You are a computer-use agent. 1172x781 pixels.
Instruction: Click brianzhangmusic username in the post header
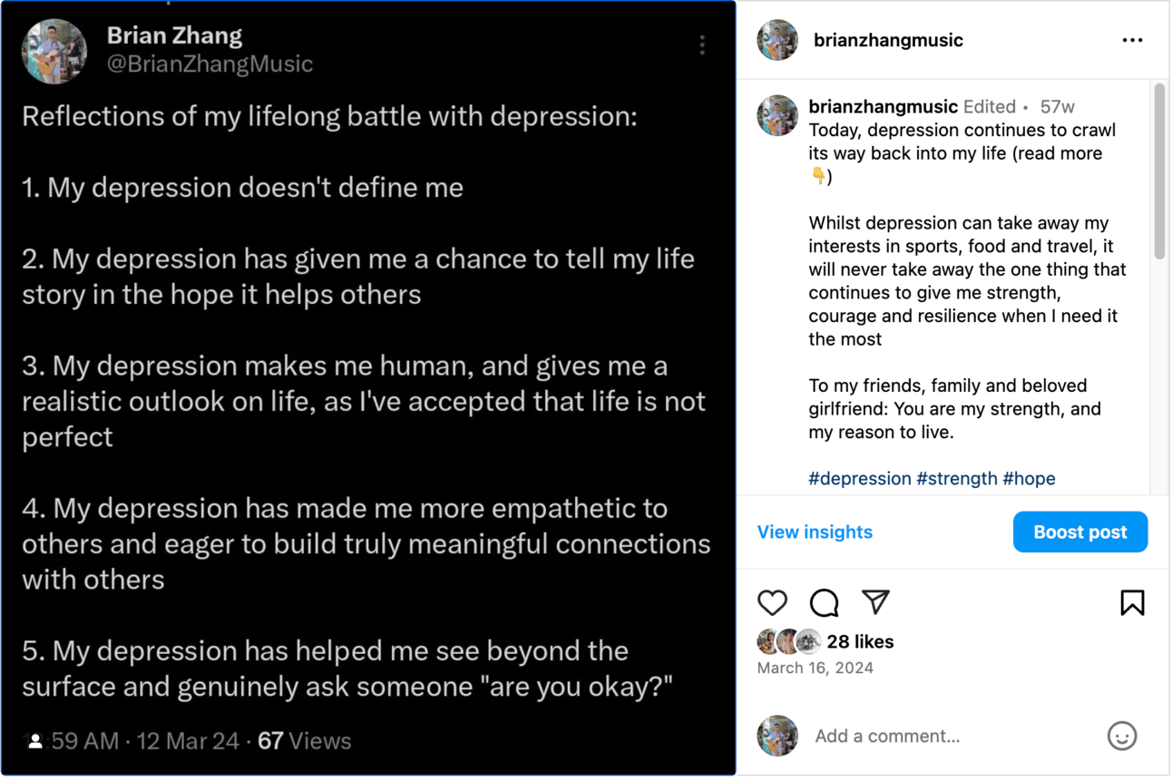pyautogui.click(x=888, y=41)
